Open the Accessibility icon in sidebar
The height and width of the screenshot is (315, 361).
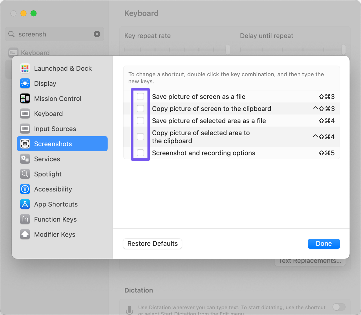[25, 189]
